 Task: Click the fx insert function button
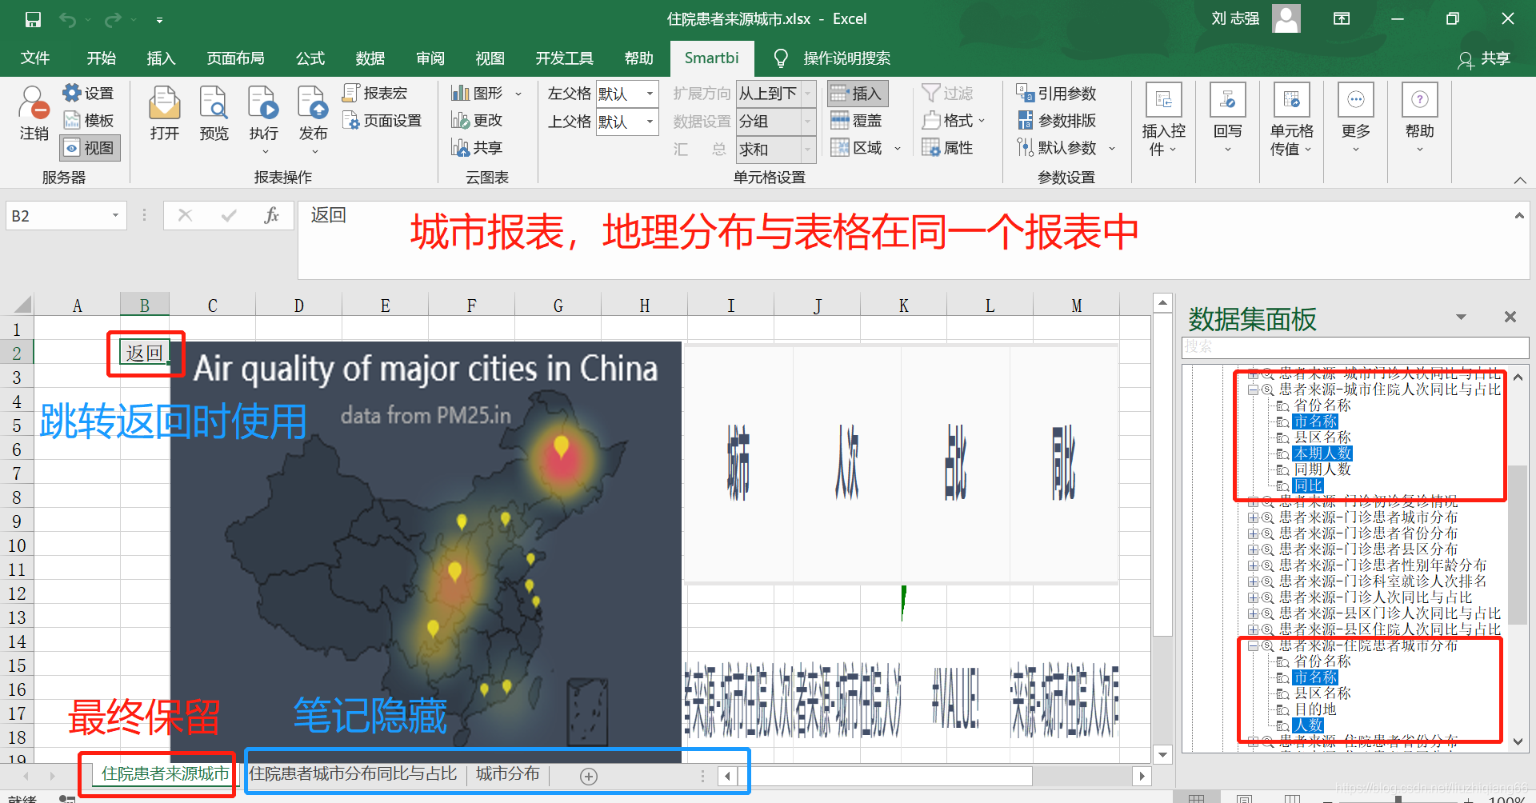pyautogui.click(x=271, y=216)
